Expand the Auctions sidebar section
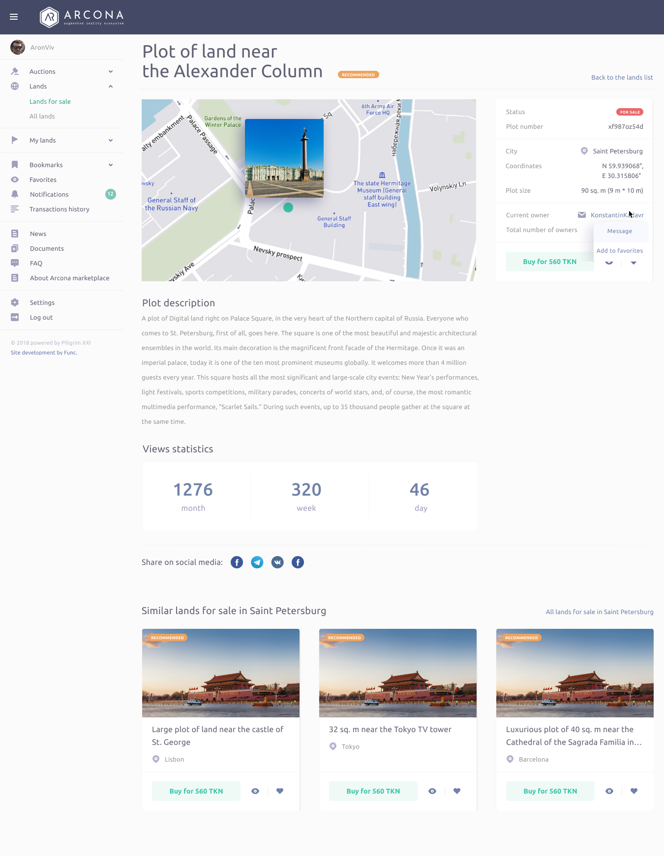 click(x=111, y=72)
